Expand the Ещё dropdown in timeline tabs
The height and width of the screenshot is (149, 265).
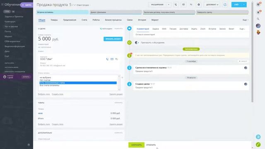(x=242, y=29)
